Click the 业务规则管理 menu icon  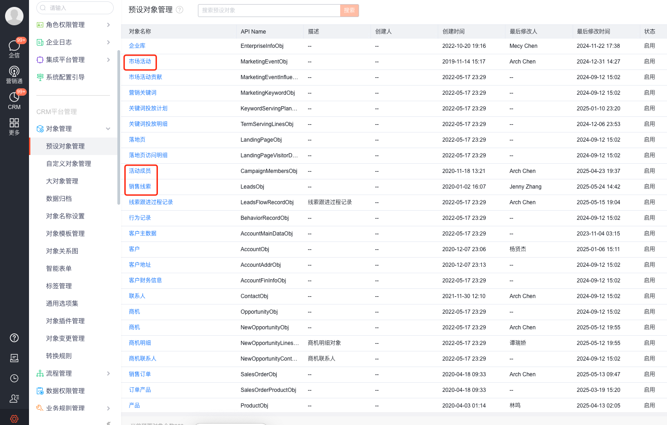pyautogui.click(x=40, y=408)
